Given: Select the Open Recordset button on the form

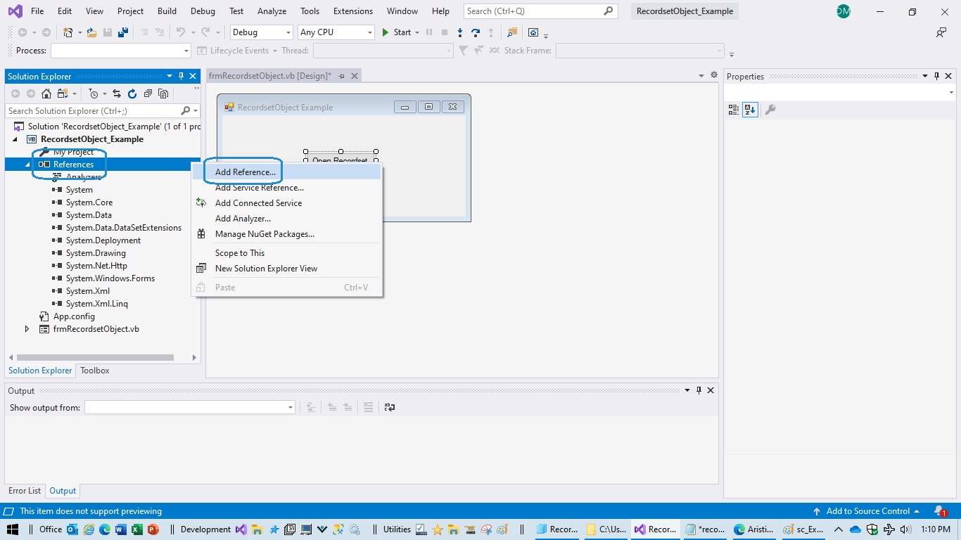Looking at the screenshot, I should [x=340, y=157].
